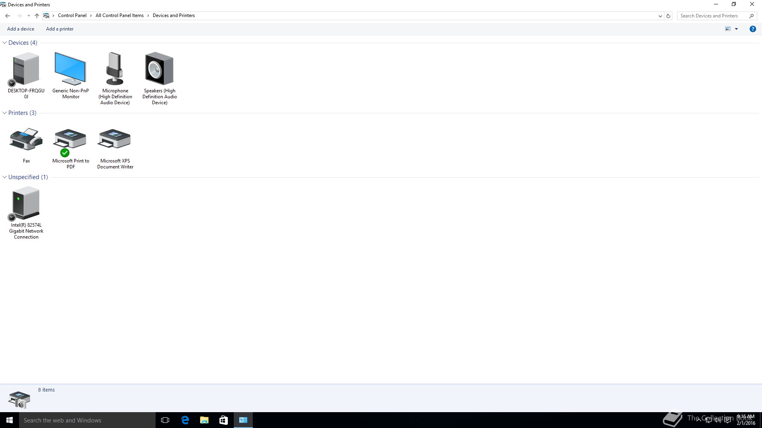Go to All Control Panel Items breadcrumb
The image size is (762, 428).
click(x=119, y=15)
